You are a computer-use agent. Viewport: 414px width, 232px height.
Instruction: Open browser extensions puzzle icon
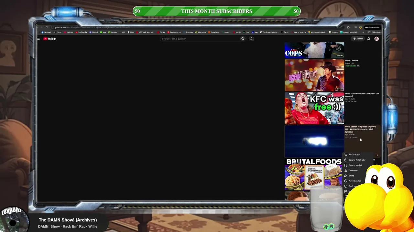coord(348,27)
